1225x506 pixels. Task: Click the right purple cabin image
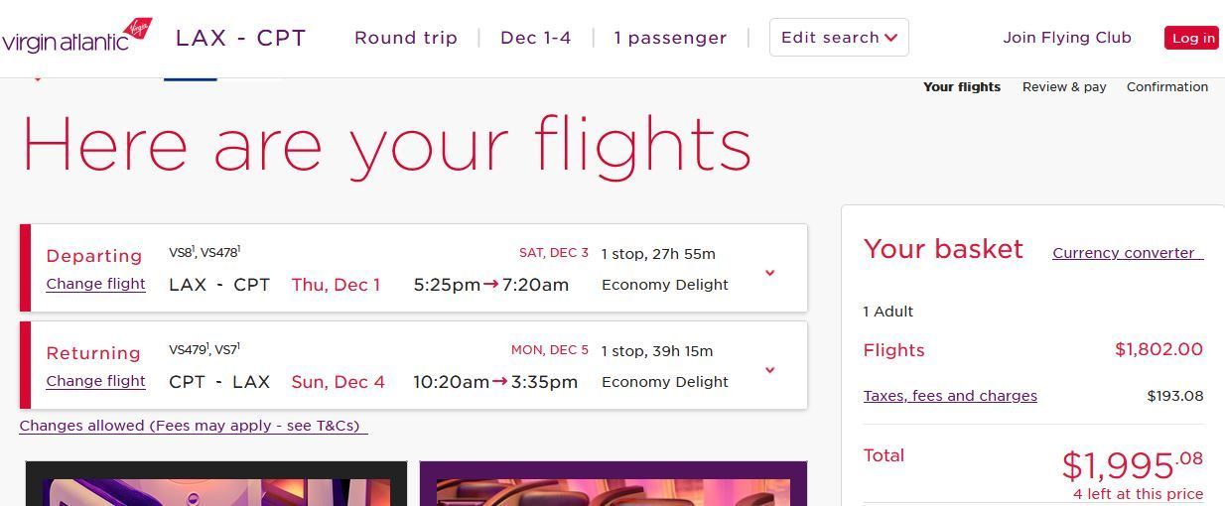(613, 483)
